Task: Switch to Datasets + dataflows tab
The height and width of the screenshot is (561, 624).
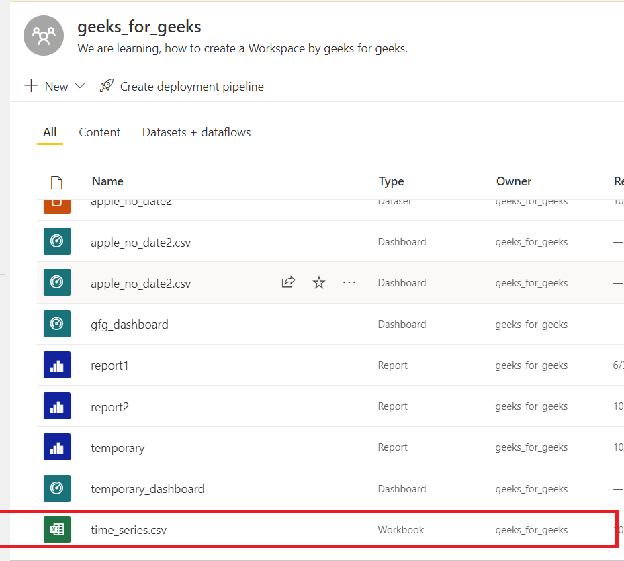Action: pyautogui.click(x=196, y=132)
